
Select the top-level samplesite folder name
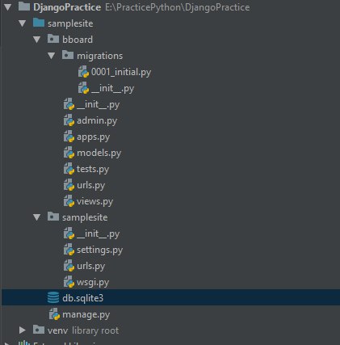point(70,23)
